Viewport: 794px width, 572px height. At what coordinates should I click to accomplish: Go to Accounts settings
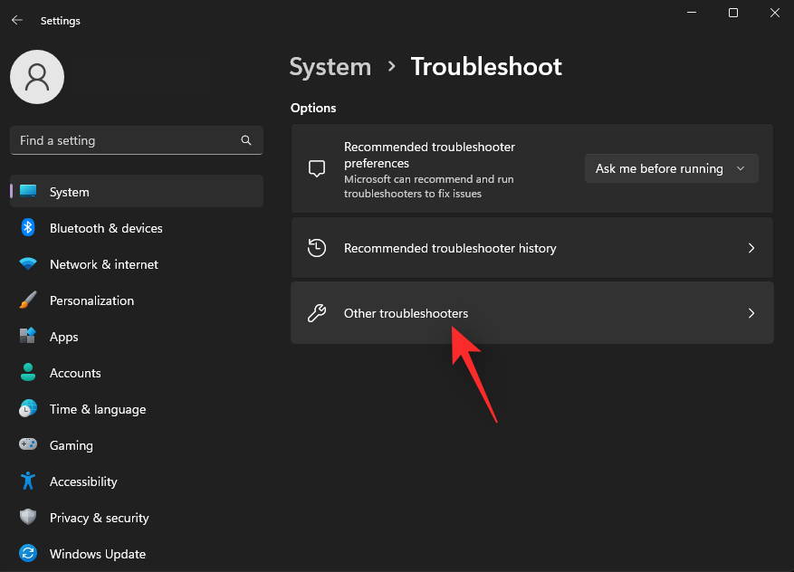75,373
